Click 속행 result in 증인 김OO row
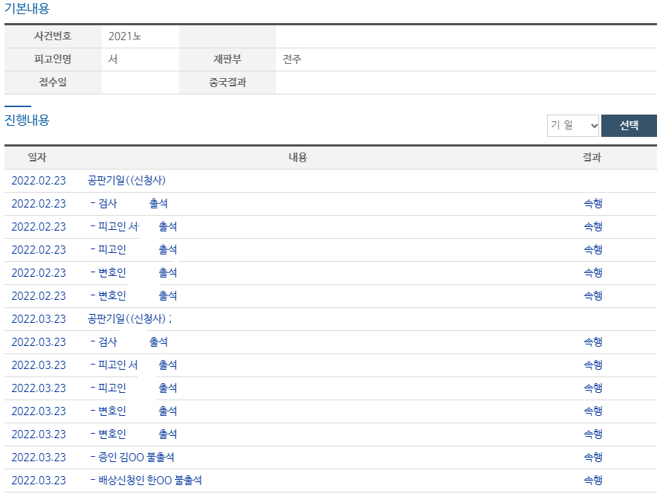This screenshot has width=660, height=494. click(x=592, y=458)
